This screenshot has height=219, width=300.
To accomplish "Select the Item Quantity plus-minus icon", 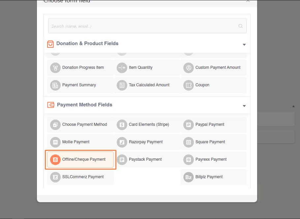I will pyautogui.click(x=122, y=68).
